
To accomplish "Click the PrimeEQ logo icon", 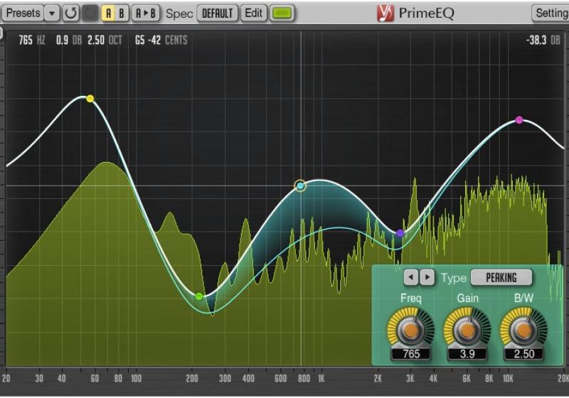I will point(385,13).
